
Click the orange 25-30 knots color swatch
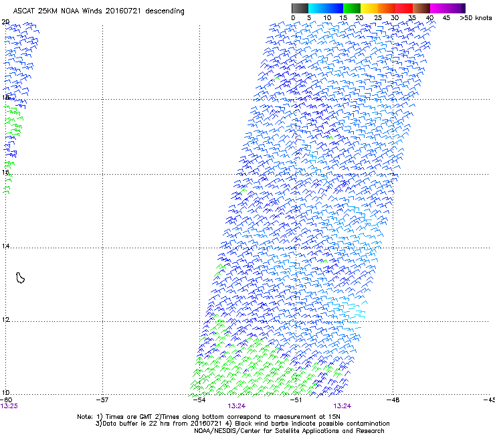tap(387, 8)
